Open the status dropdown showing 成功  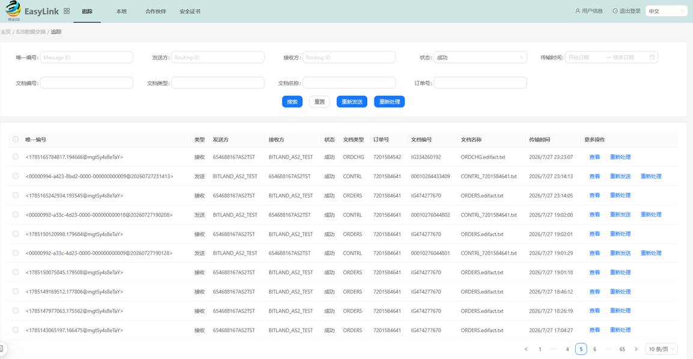click(480, 58)
